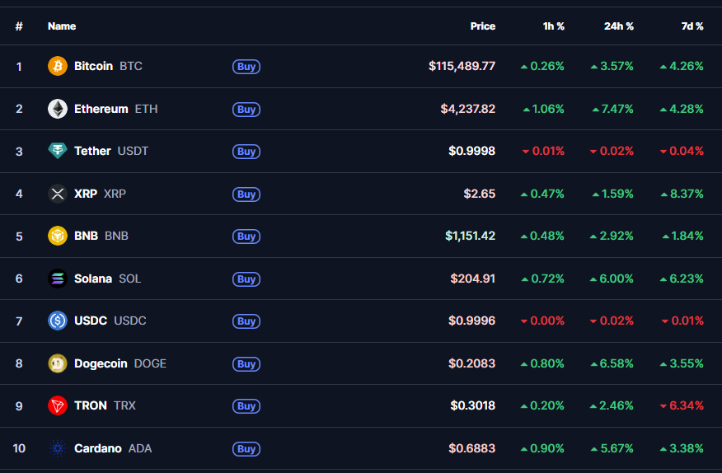Open the Solana SOL name link

[107, 279]
